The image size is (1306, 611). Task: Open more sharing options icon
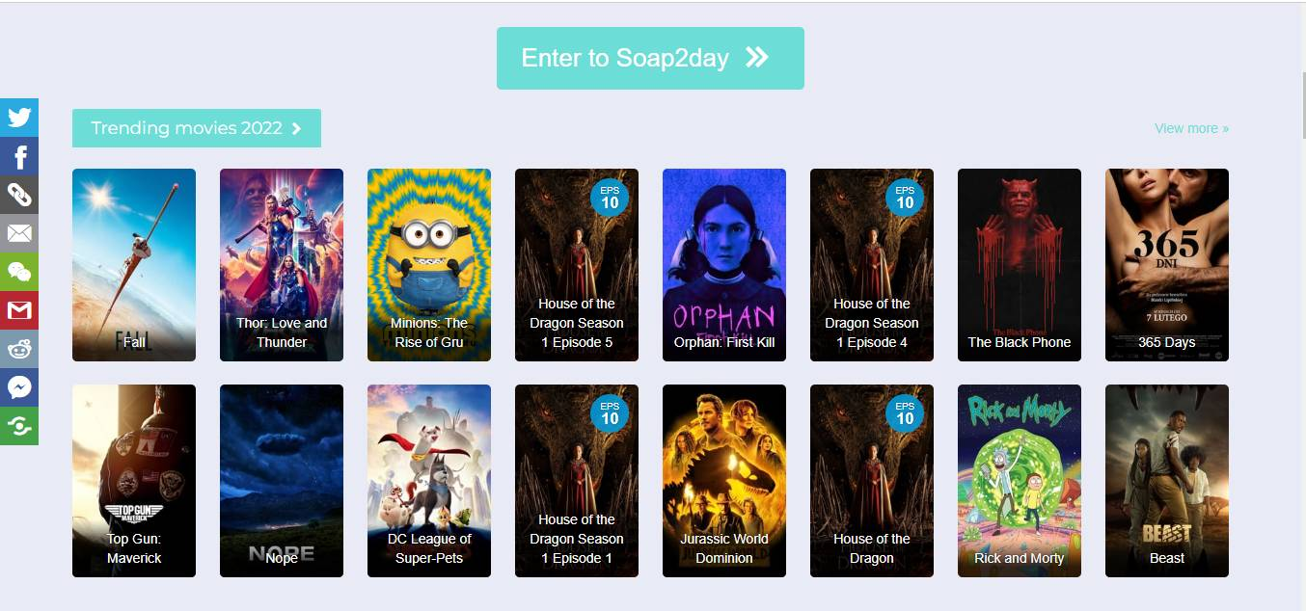[x=19, y=426]
